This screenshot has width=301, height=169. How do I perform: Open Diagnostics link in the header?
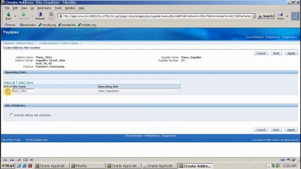[290, 37]
